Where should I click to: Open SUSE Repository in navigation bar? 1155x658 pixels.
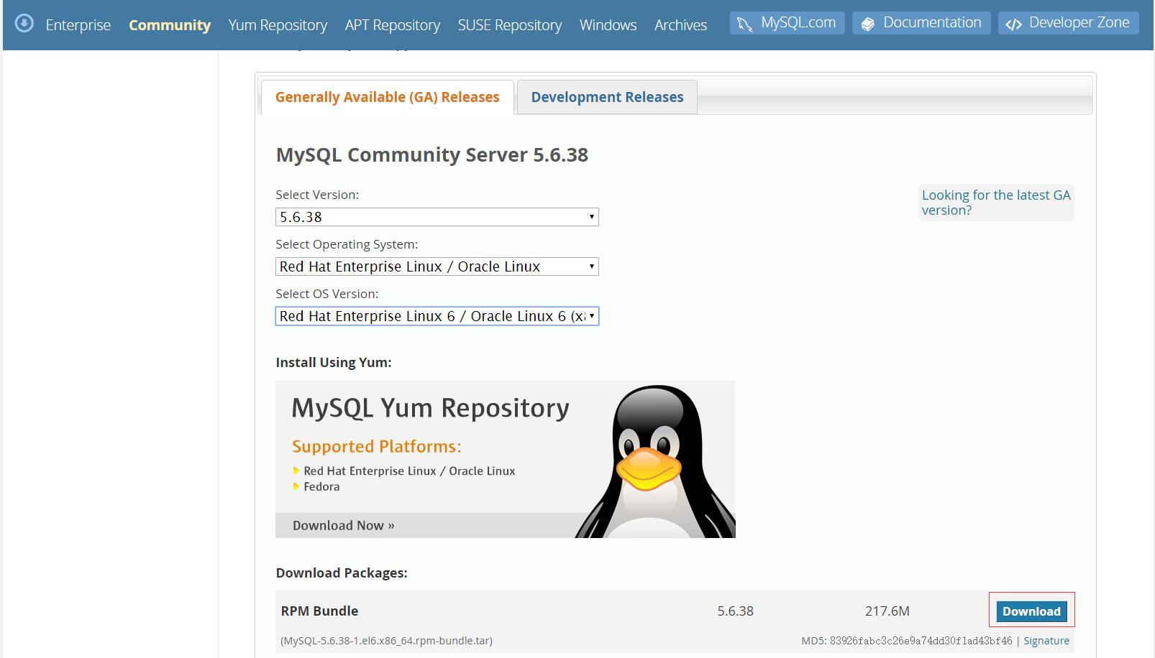tap(509, 25)
